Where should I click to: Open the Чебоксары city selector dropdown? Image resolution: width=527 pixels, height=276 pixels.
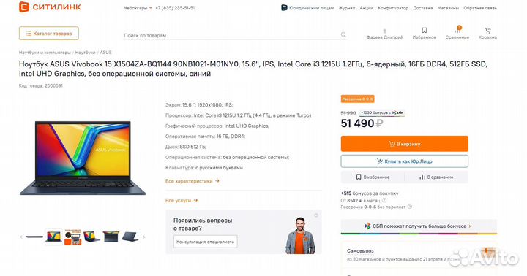point(138,8)
